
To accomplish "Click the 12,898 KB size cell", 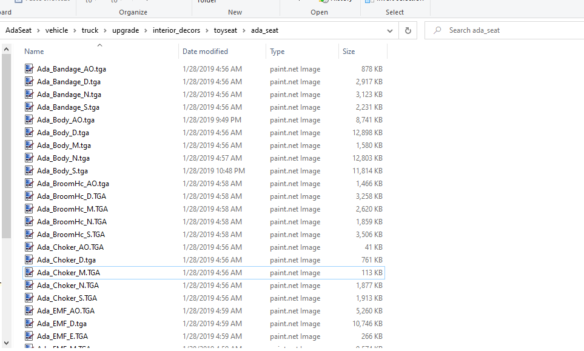I will tap(368, 133).
